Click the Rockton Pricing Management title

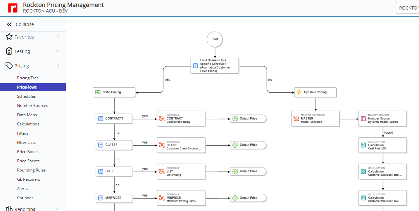click(x=63, y=5)
